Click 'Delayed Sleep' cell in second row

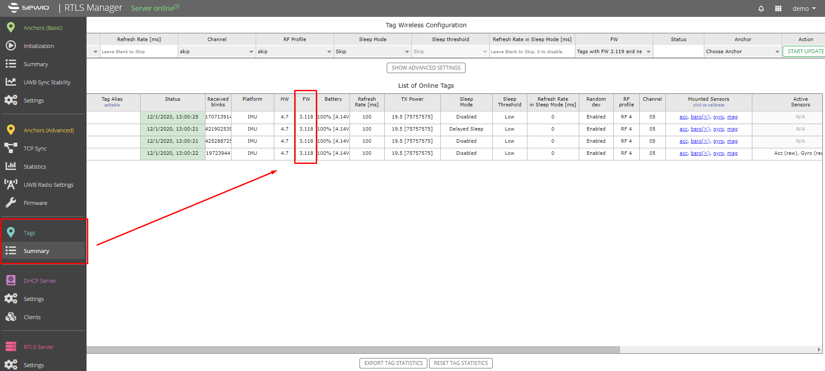466,129
